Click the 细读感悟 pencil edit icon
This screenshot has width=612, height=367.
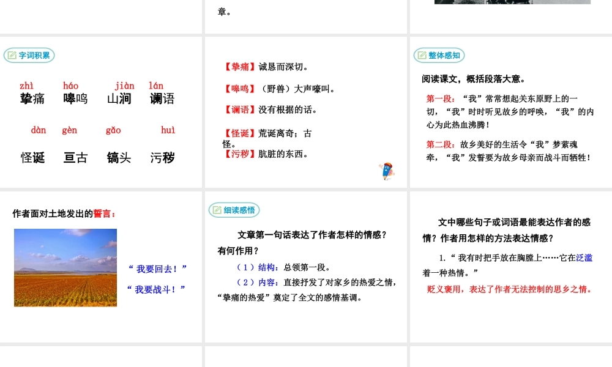click(x=217, y=210)
